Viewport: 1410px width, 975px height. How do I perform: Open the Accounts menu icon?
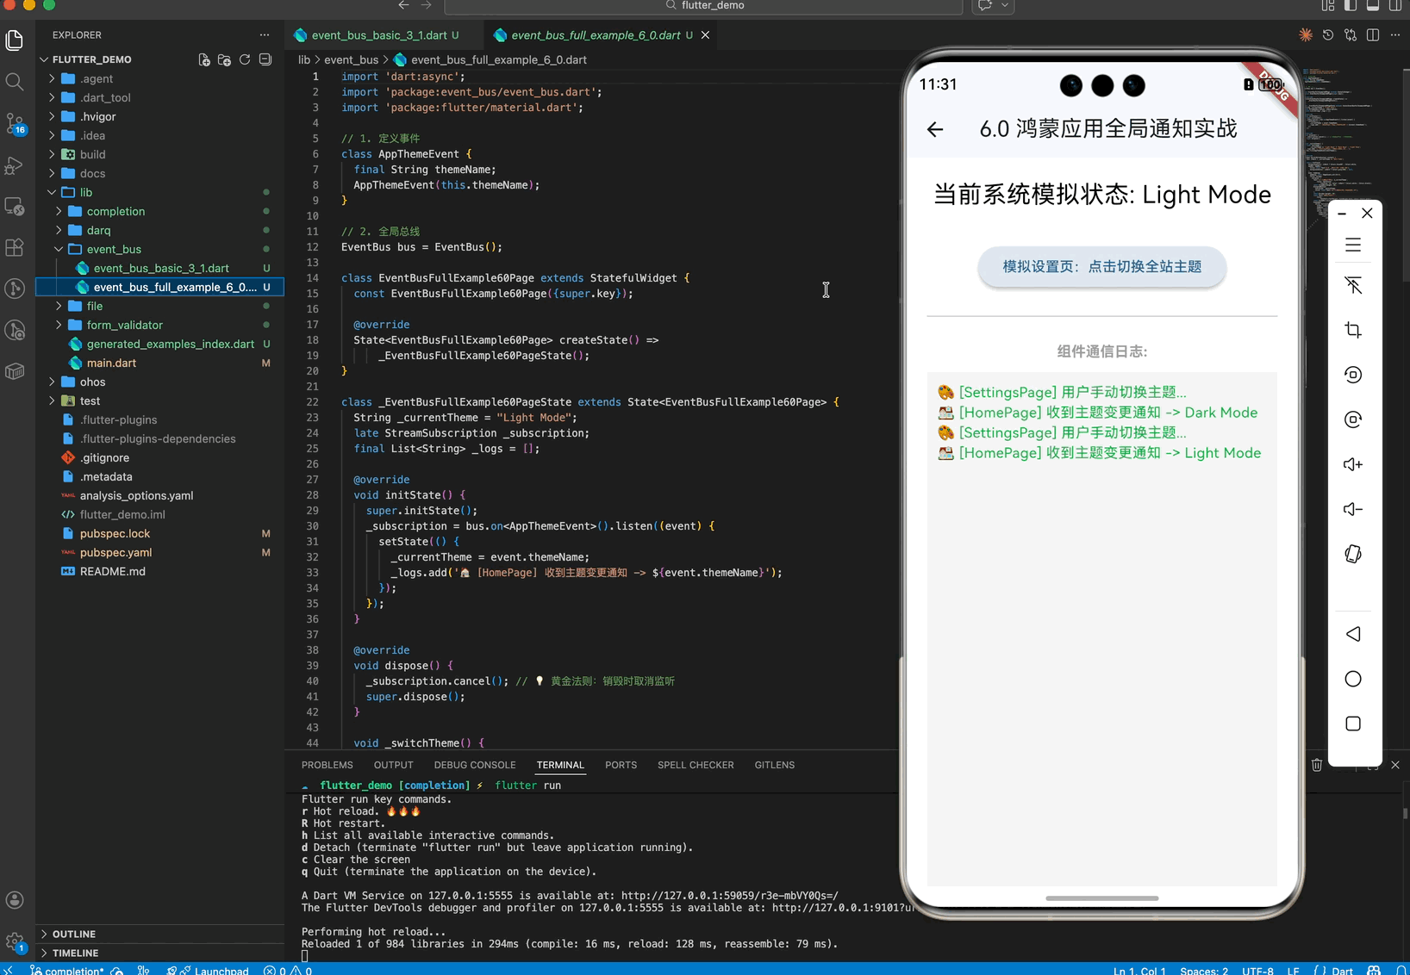coord(15,899)
